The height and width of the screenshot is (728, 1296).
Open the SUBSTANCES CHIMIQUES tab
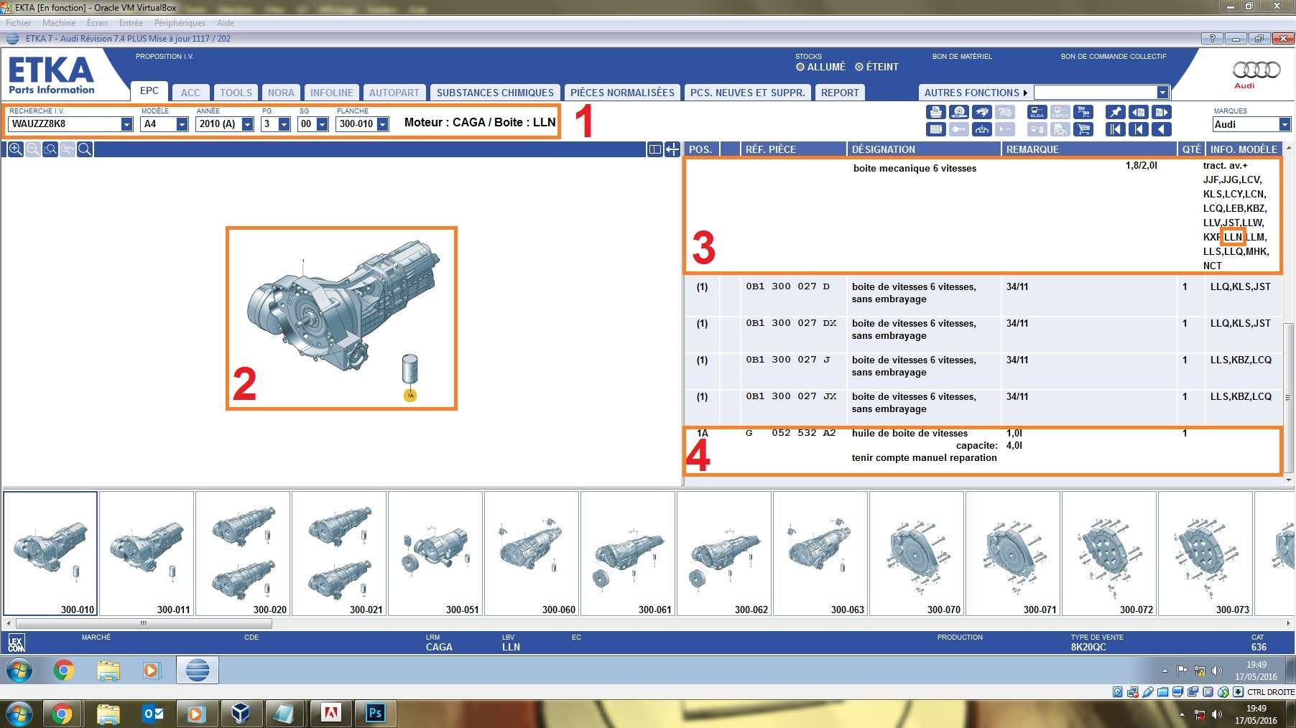tap(495, 93)
